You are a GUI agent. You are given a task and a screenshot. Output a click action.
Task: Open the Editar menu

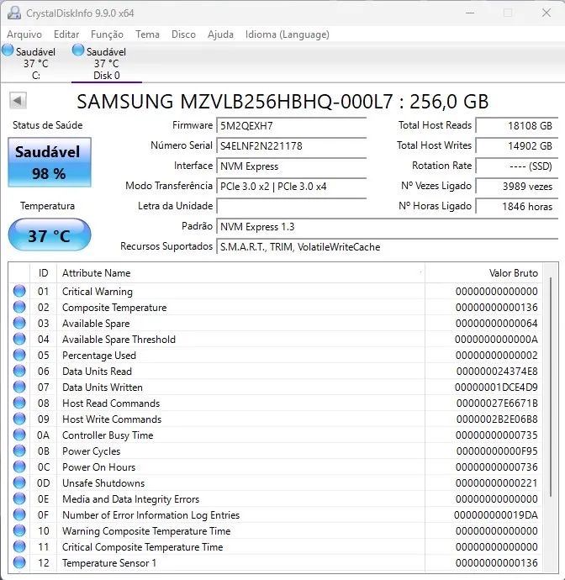66,34
